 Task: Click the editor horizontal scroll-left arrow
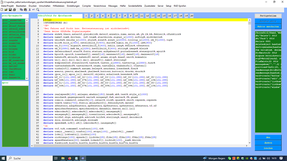pyautogui.click(x=32, y=146)
